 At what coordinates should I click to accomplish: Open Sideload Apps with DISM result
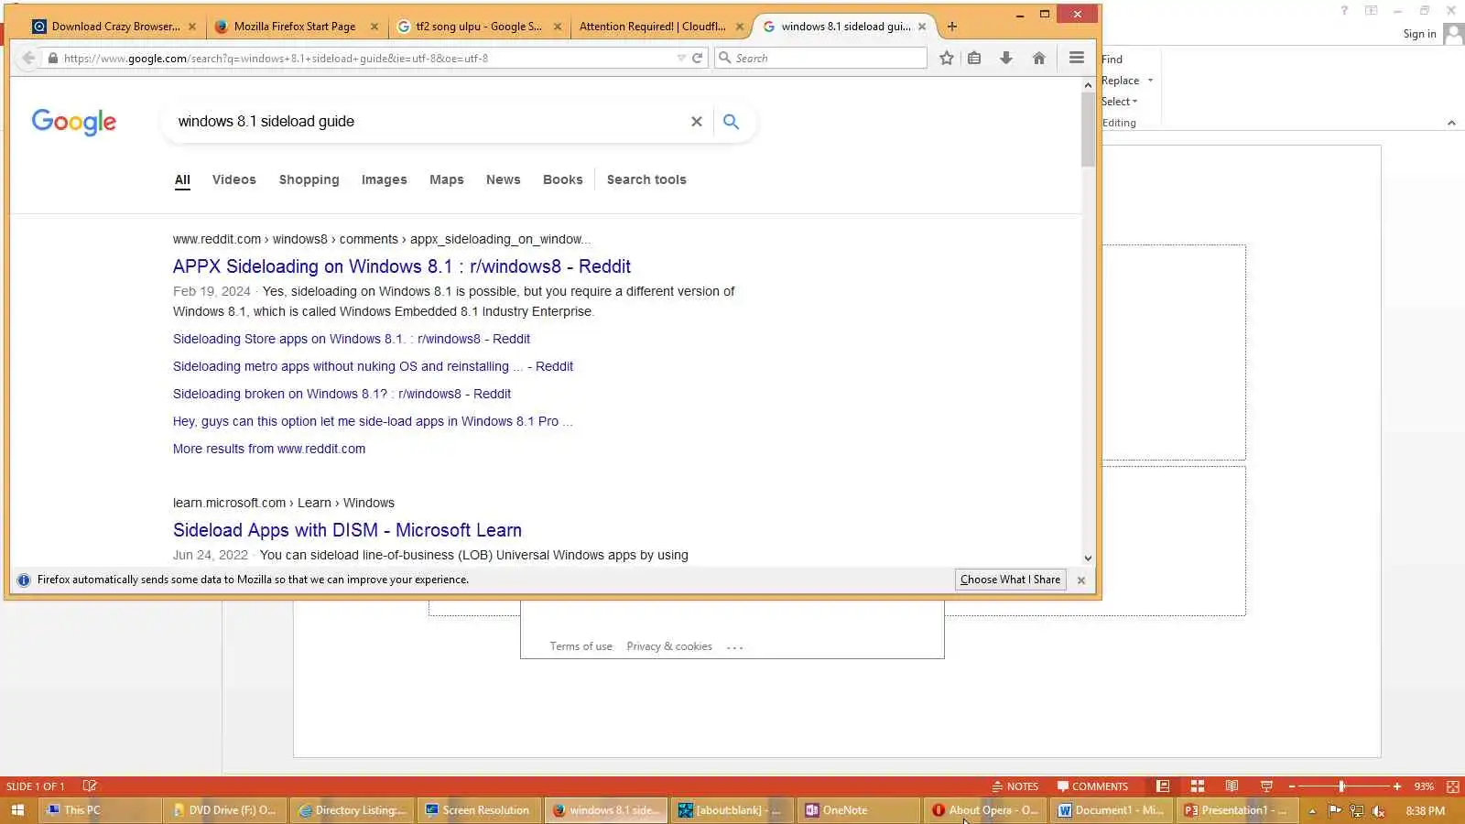pos(348,530)
